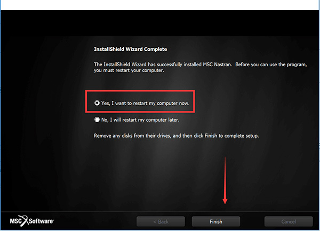Click the 'Remove any disks from their drives' text
320x231 pixels.
pos(176,136)
